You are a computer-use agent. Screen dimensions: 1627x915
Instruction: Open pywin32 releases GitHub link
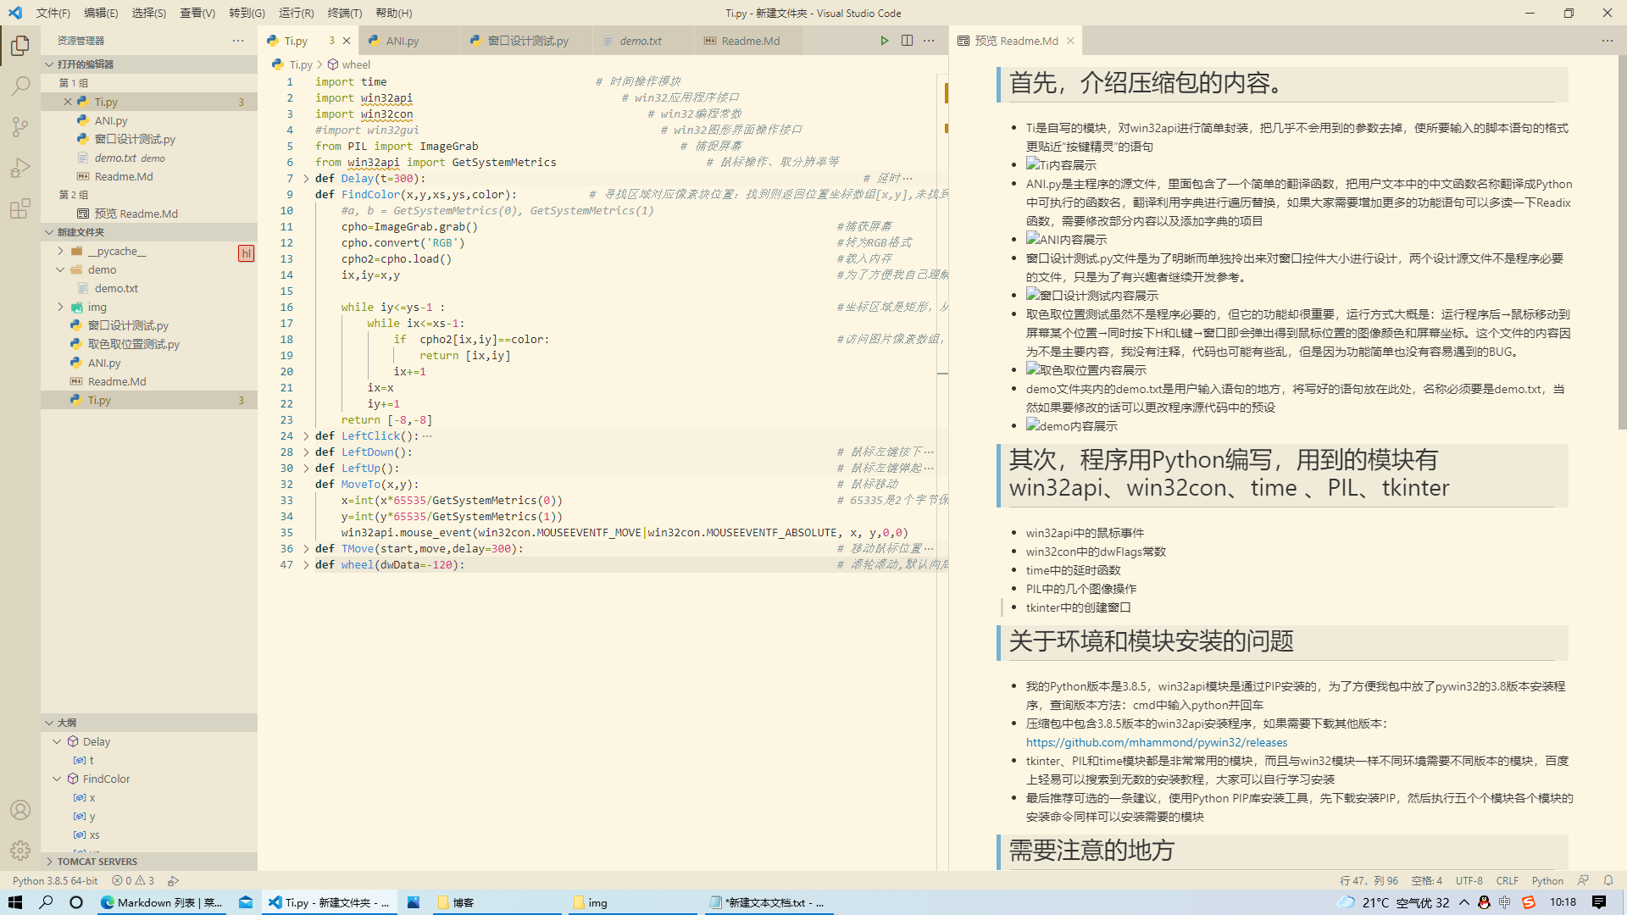(1157, 742)
